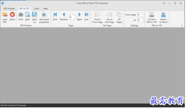Select the PDF to TXT tab
The height and width of the screenshot is (110, 186).
24,9
